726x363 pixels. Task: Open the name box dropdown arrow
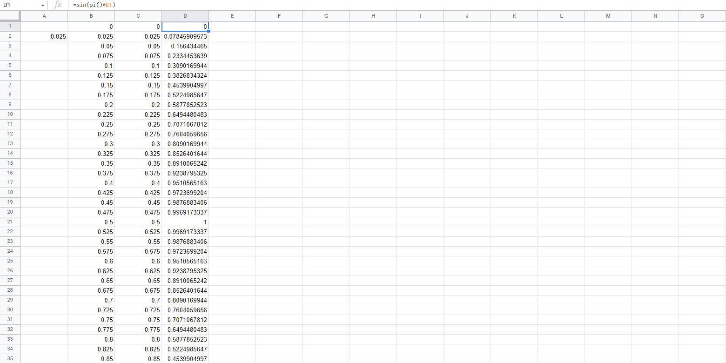(42, 5)
